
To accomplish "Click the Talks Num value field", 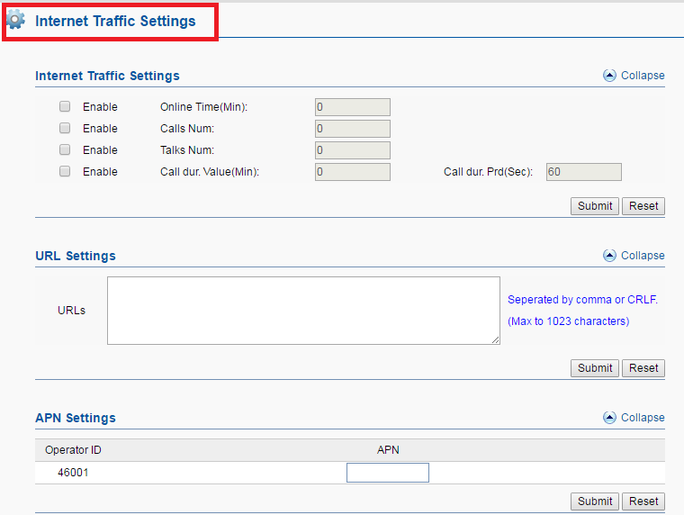I will [353, 150].
